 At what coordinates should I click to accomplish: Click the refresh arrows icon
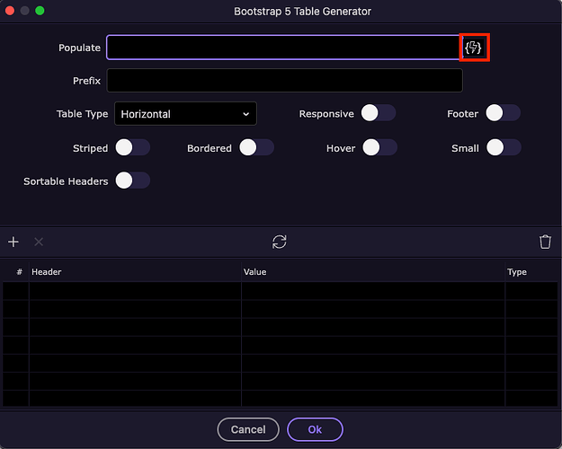(x=280, y=242)
